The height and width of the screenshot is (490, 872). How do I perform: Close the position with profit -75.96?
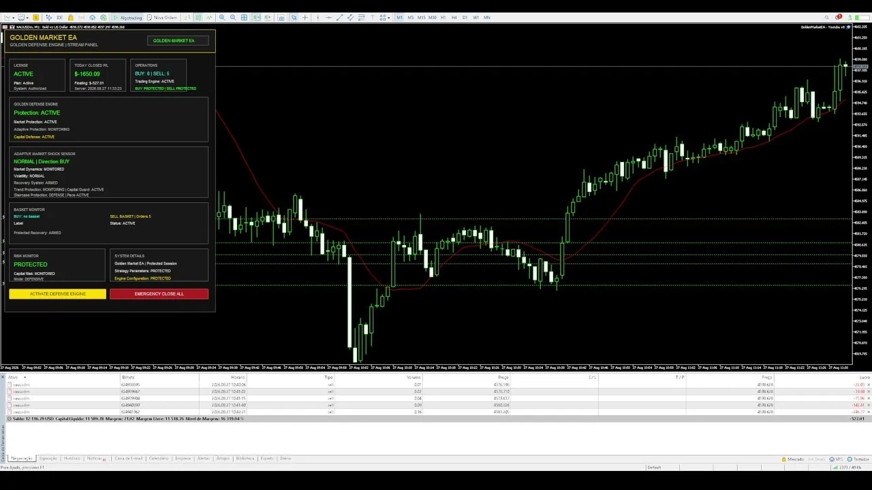point(868,398)
